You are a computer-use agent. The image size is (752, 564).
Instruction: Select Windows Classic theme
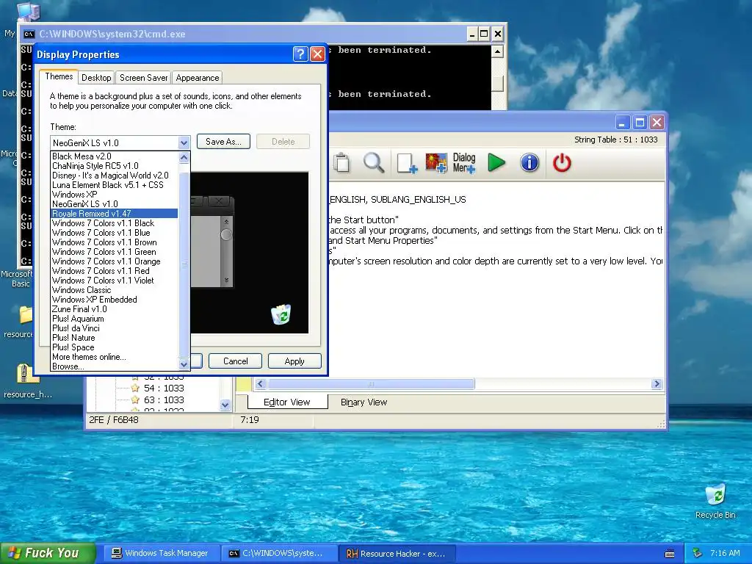coord(114,290)
